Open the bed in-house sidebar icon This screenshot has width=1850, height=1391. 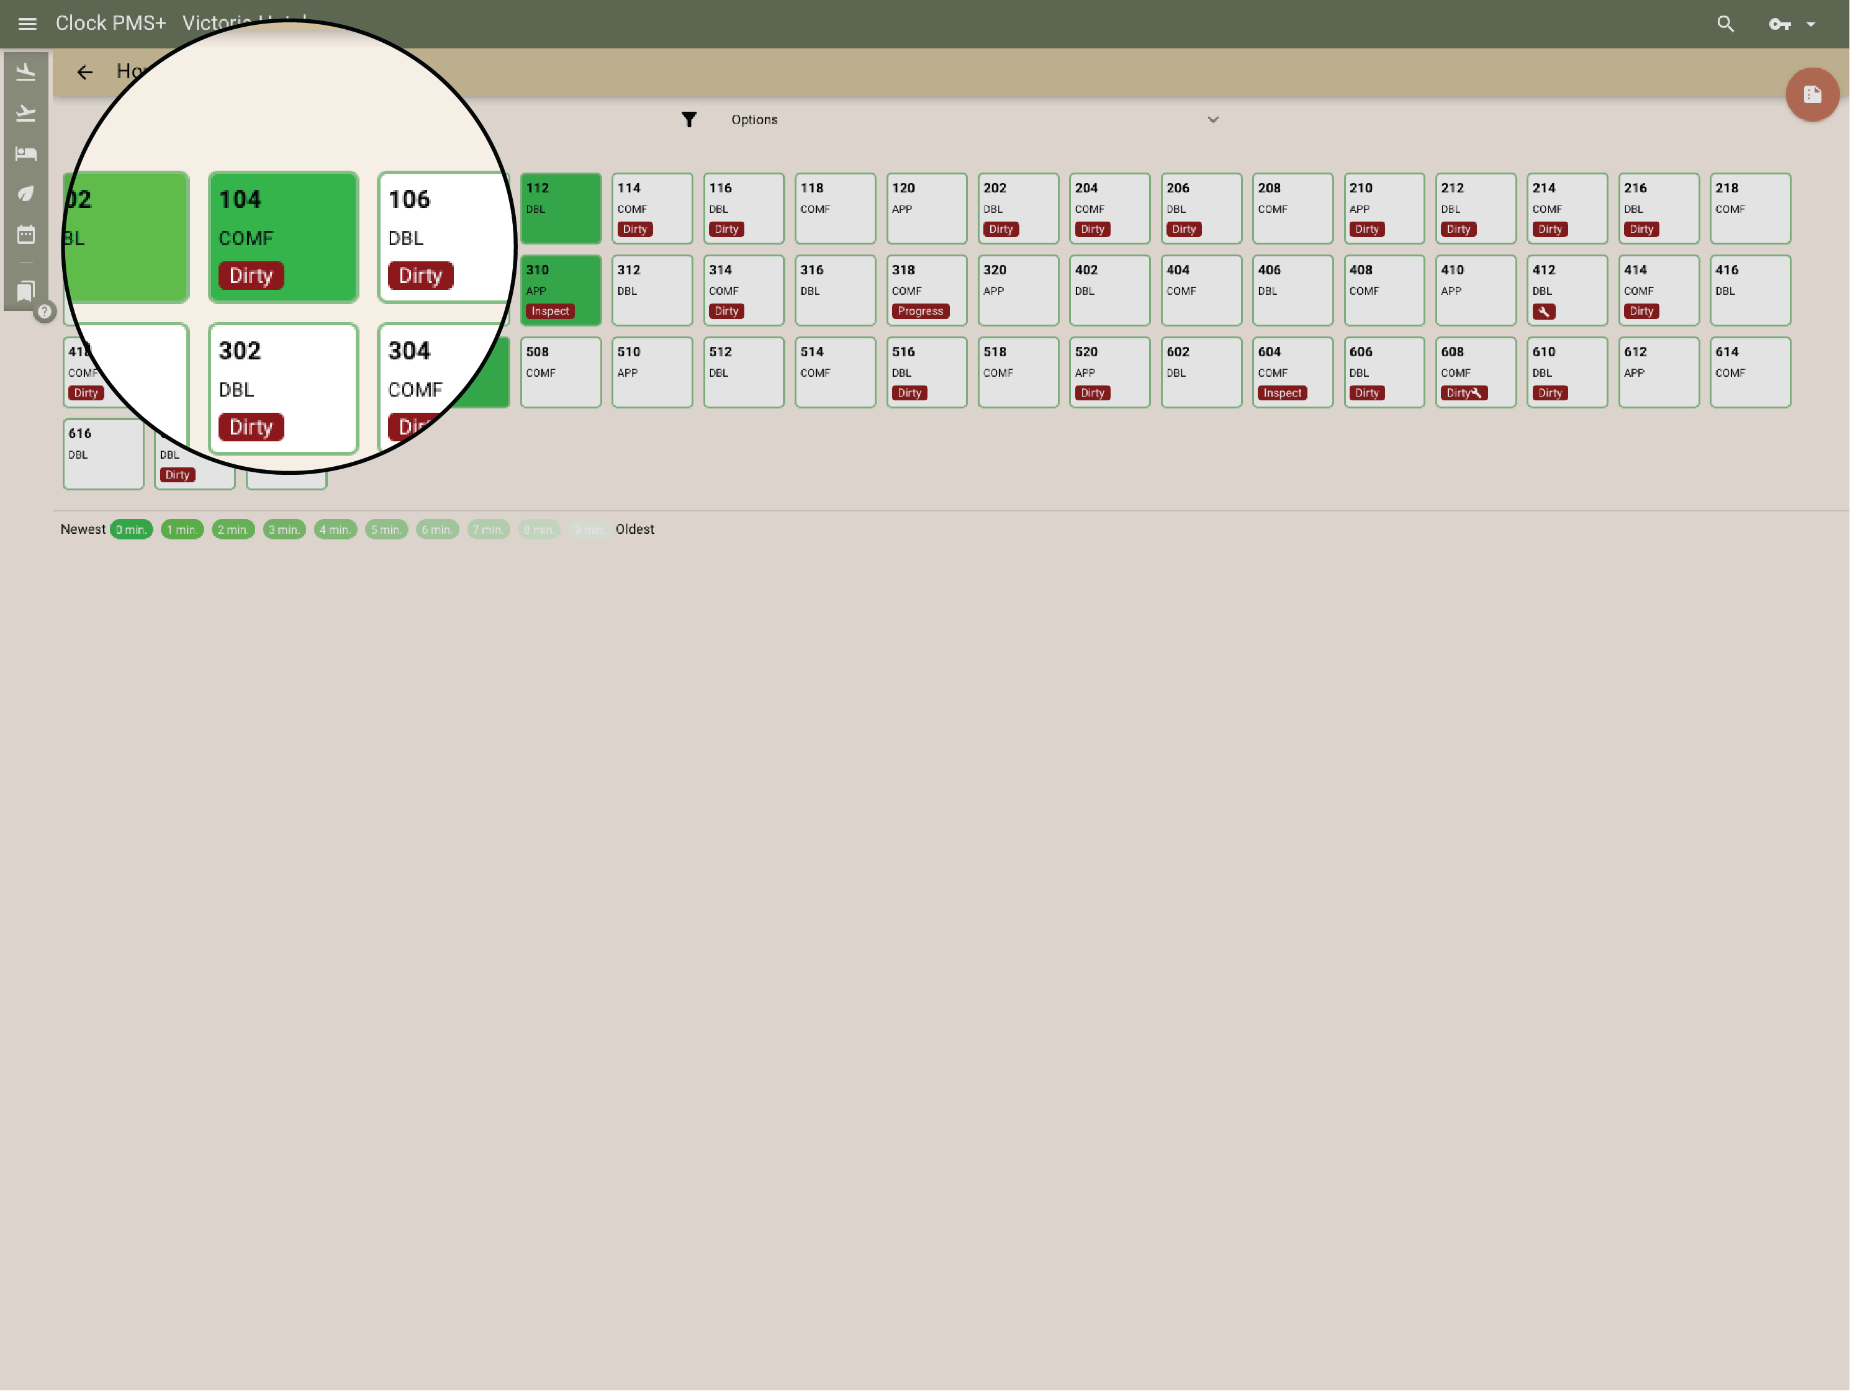[x=26, y=153]
